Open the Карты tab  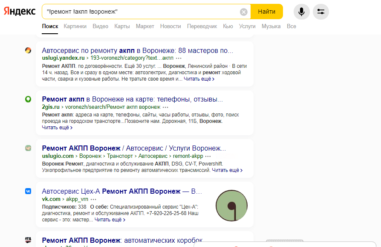122,26
